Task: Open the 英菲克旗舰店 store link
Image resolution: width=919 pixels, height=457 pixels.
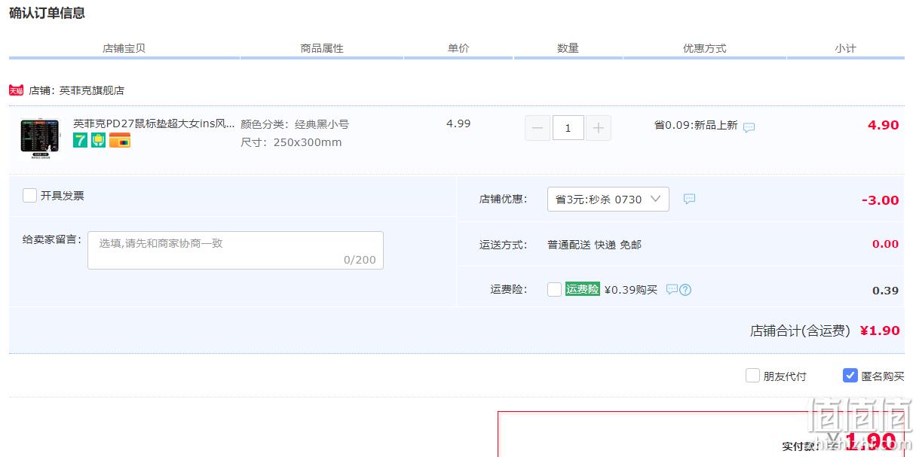Action: [x=92, y=90]
